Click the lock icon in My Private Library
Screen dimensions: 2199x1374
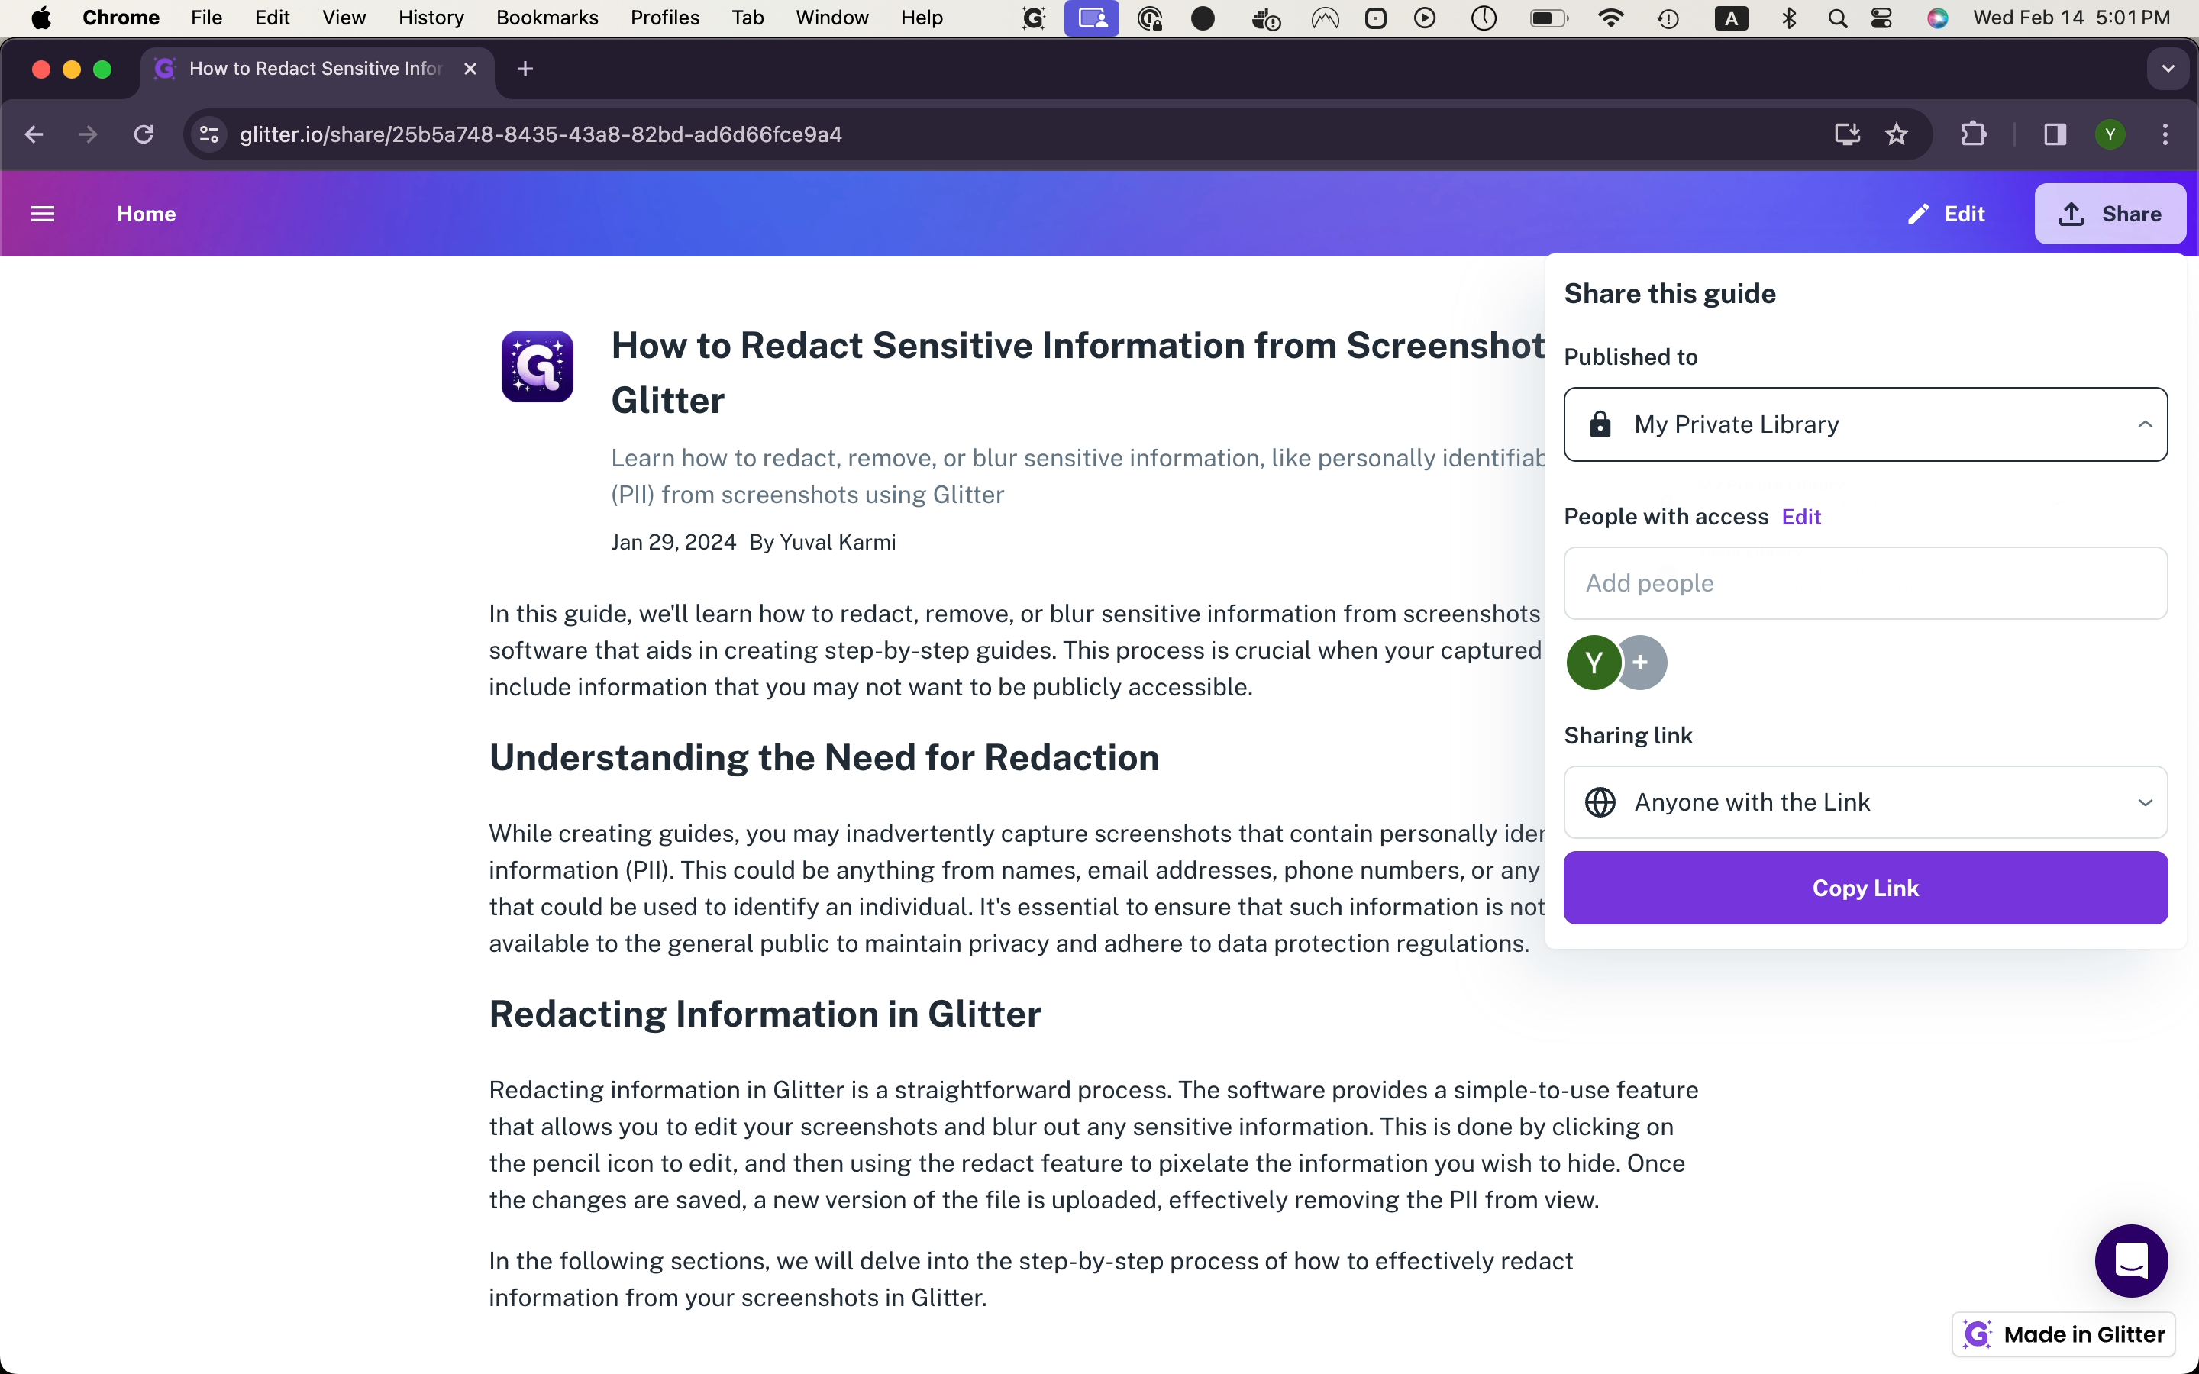[1600, 424]
